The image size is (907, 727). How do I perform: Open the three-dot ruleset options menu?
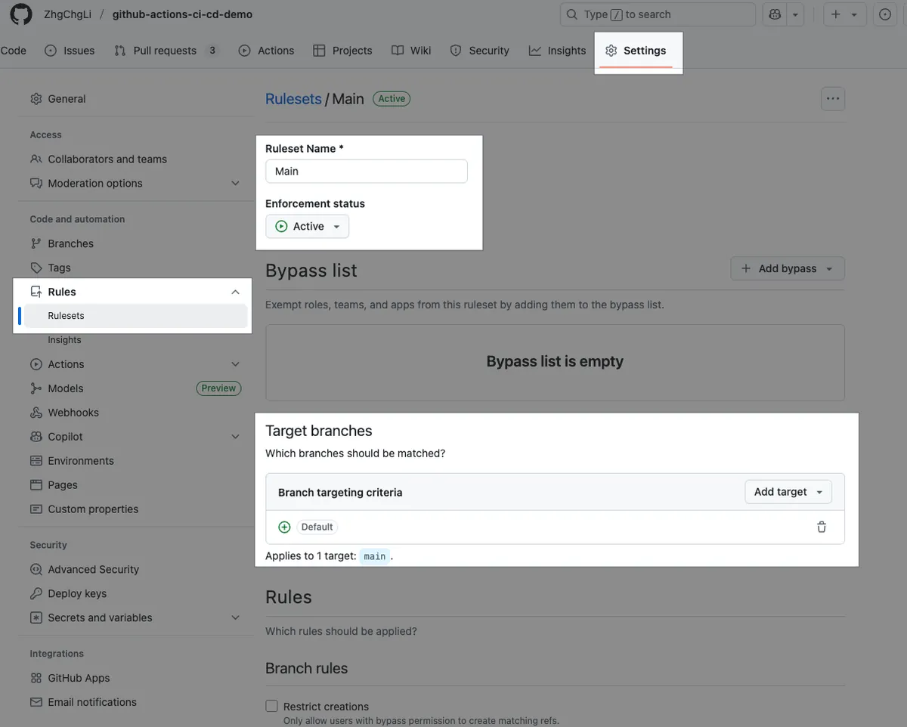point(832,99)
